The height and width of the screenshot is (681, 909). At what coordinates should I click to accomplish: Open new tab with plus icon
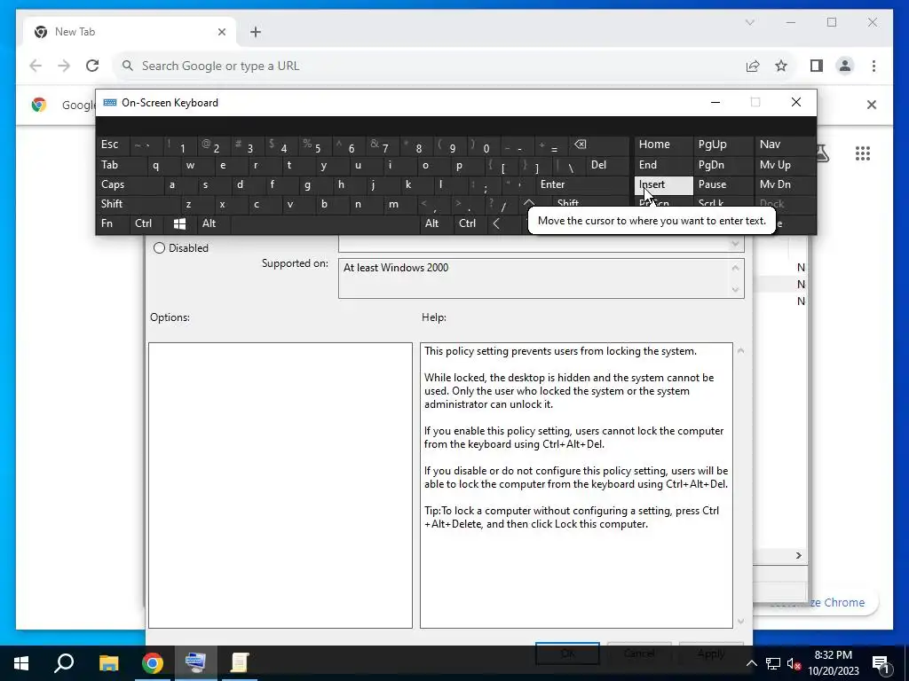(x=256, y=32)
